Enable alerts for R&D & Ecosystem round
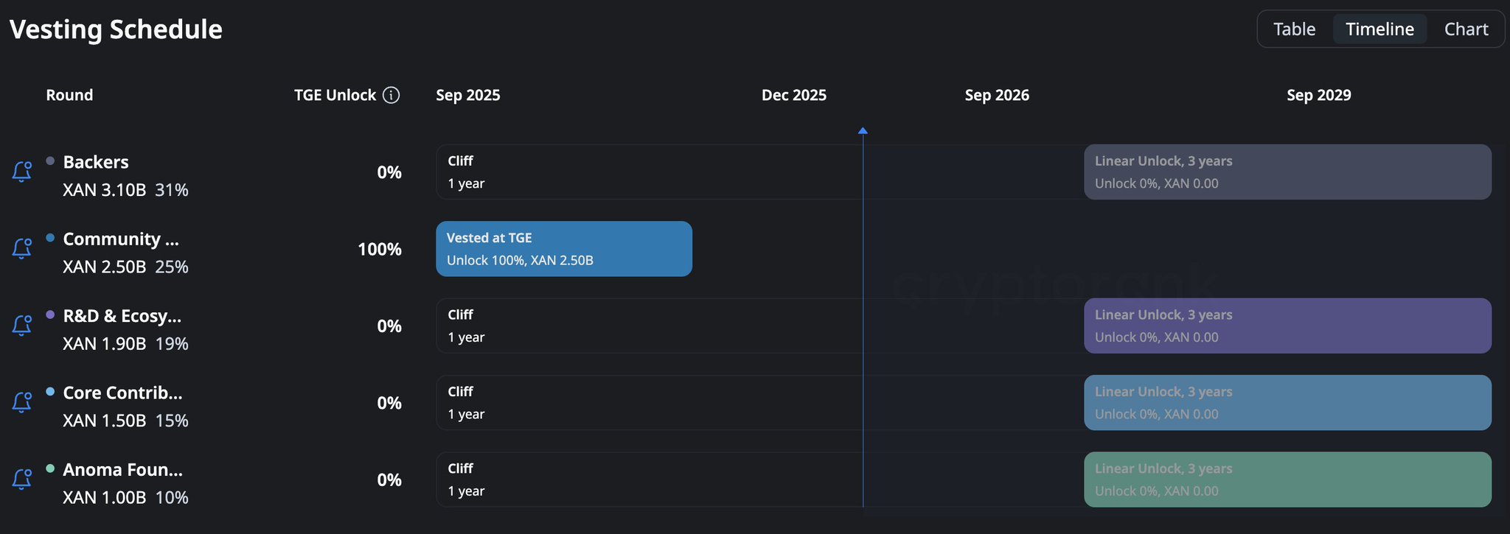The image size is (1510, 534). (21, 326)
